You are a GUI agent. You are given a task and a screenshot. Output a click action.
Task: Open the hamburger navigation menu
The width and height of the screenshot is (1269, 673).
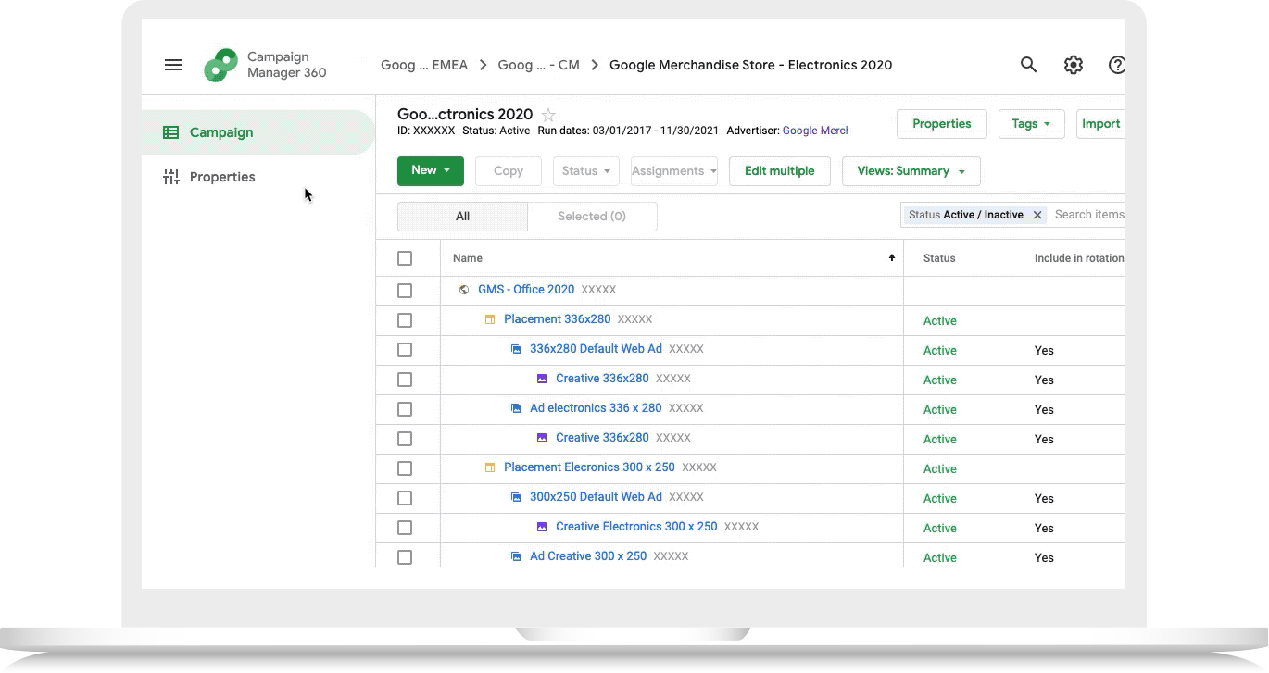172,65
